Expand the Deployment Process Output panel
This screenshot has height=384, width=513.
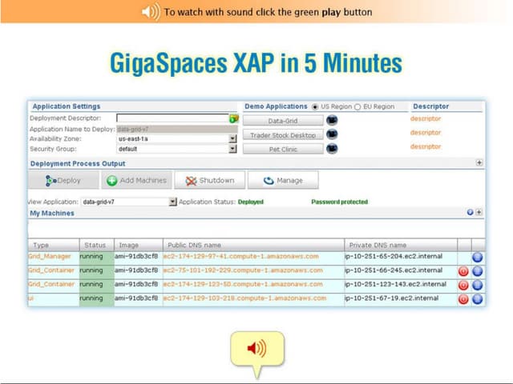(479, 162)
